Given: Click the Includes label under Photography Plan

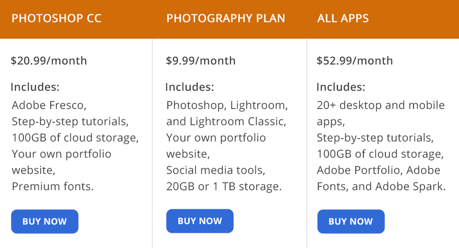Looking at the screenshot, I should [x=190, y=87].
